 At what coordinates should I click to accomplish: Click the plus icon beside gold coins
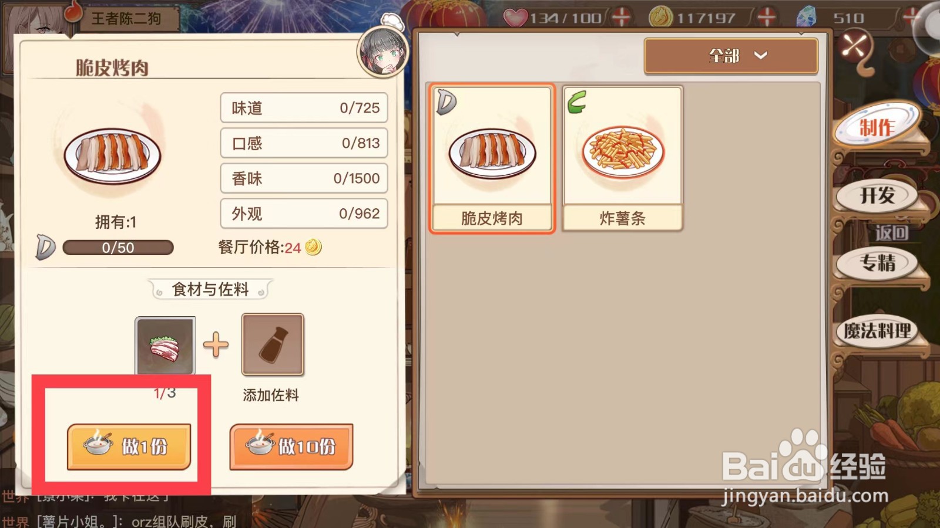[766, 17]
